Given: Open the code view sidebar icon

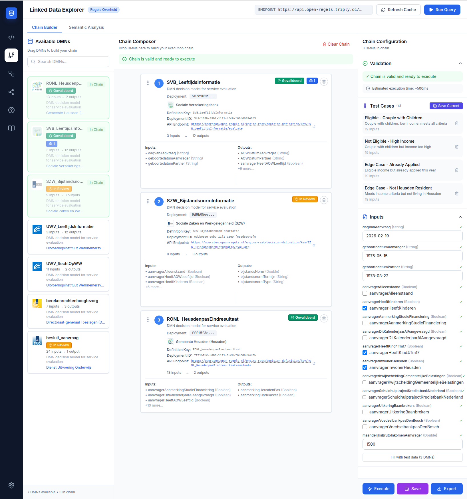Looking at the screenshot, I should pyautogui.click(x=11, y=37).
